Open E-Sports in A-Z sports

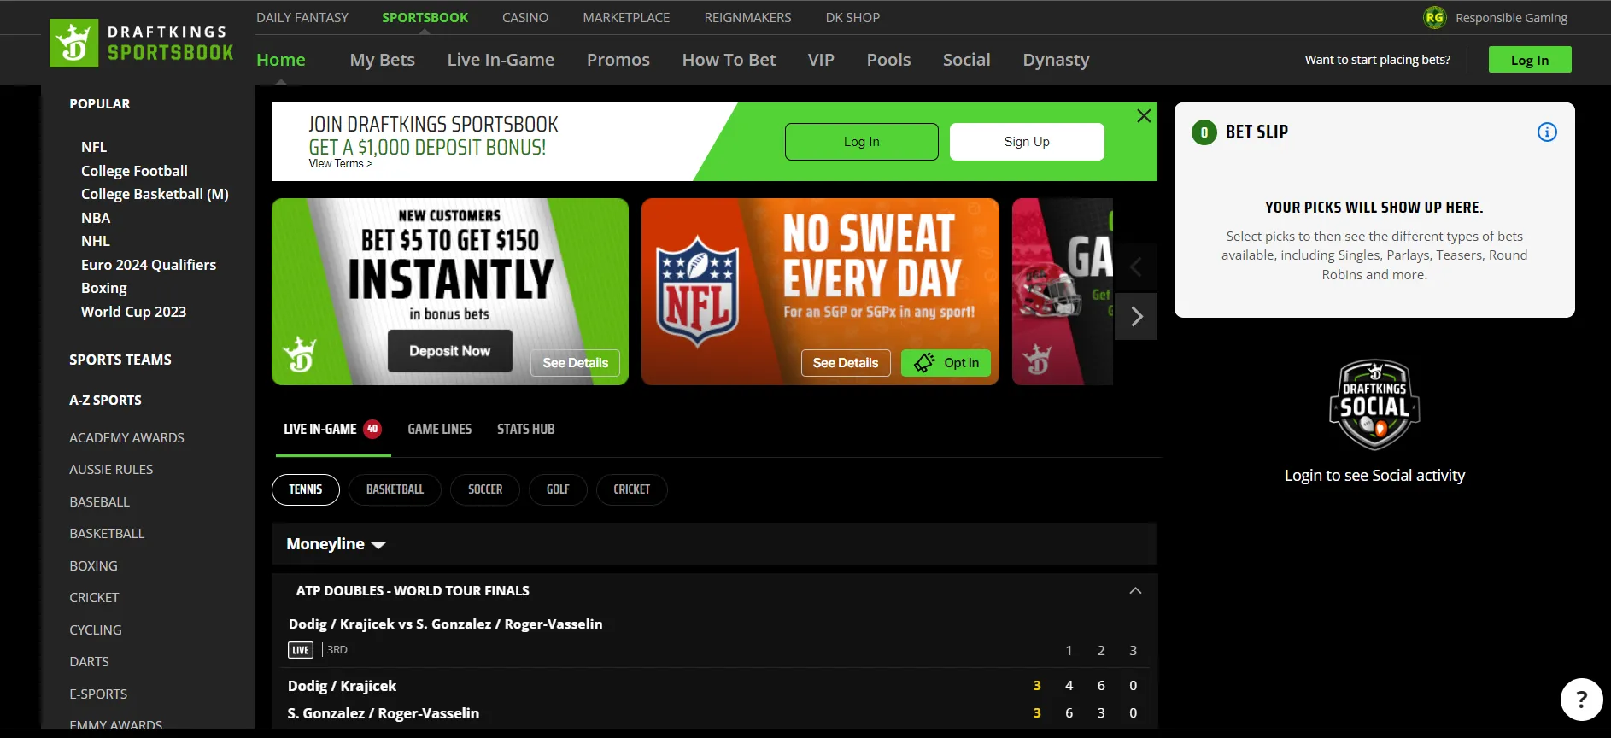(x=98, y=694)
